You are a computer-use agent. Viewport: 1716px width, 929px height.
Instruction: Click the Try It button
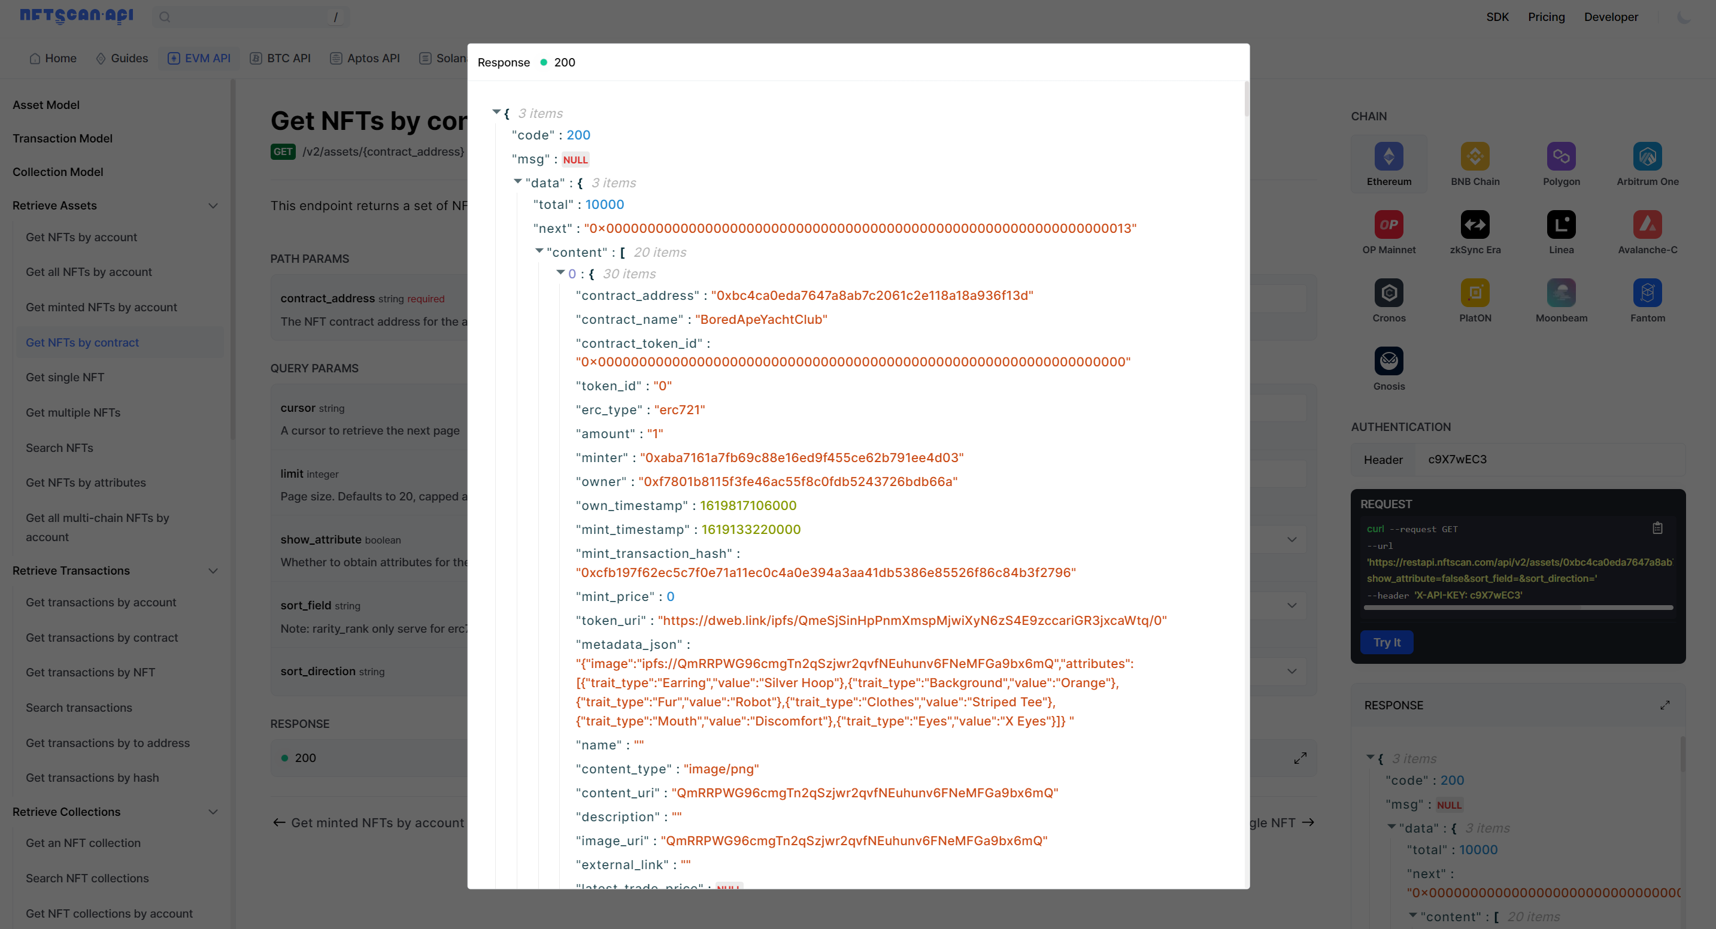click(1387, 643)
